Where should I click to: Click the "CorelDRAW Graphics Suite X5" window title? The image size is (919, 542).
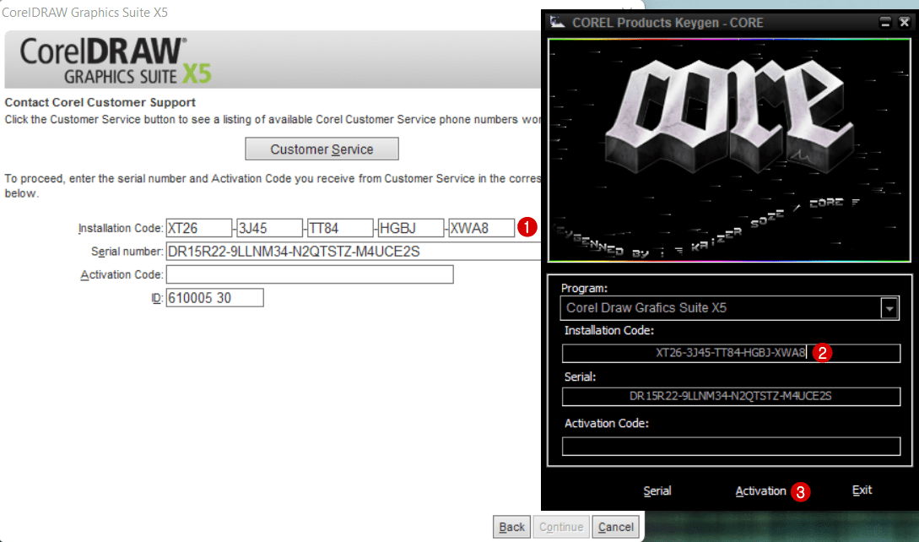(x=85, y=13)
